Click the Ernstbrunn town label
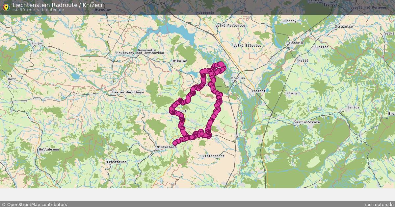 (117, 162)
